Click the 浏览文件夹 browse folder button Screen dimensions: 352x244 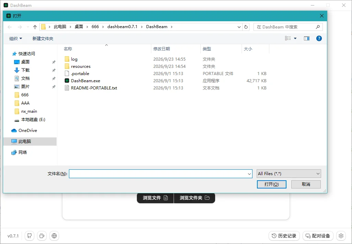195,198
